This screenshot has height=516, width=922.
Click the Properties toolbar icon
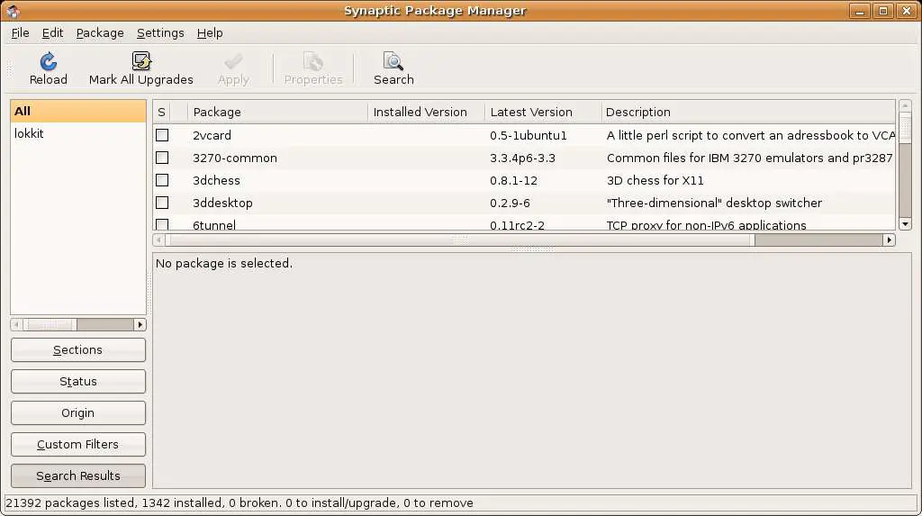pyautogui.click(x=312, y=62)
